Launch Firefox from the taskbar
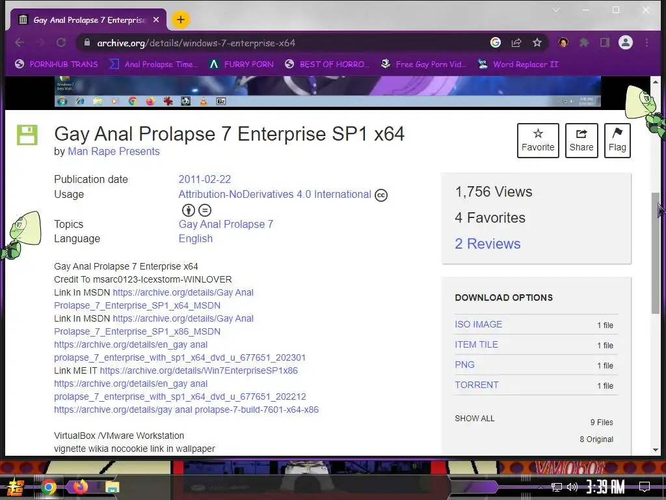 (x=80, y=486)
